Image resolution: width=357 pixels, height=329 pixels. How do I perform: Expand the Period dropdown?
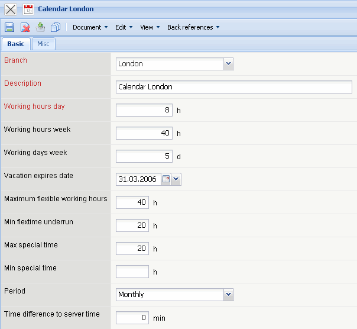(x=229, y=295)
